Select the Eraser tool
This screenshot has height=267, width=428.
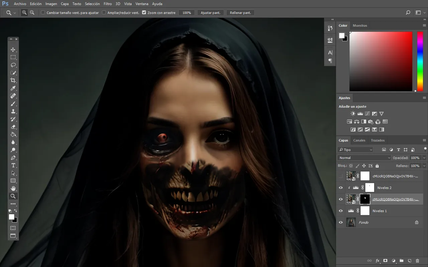click(13, 127)
